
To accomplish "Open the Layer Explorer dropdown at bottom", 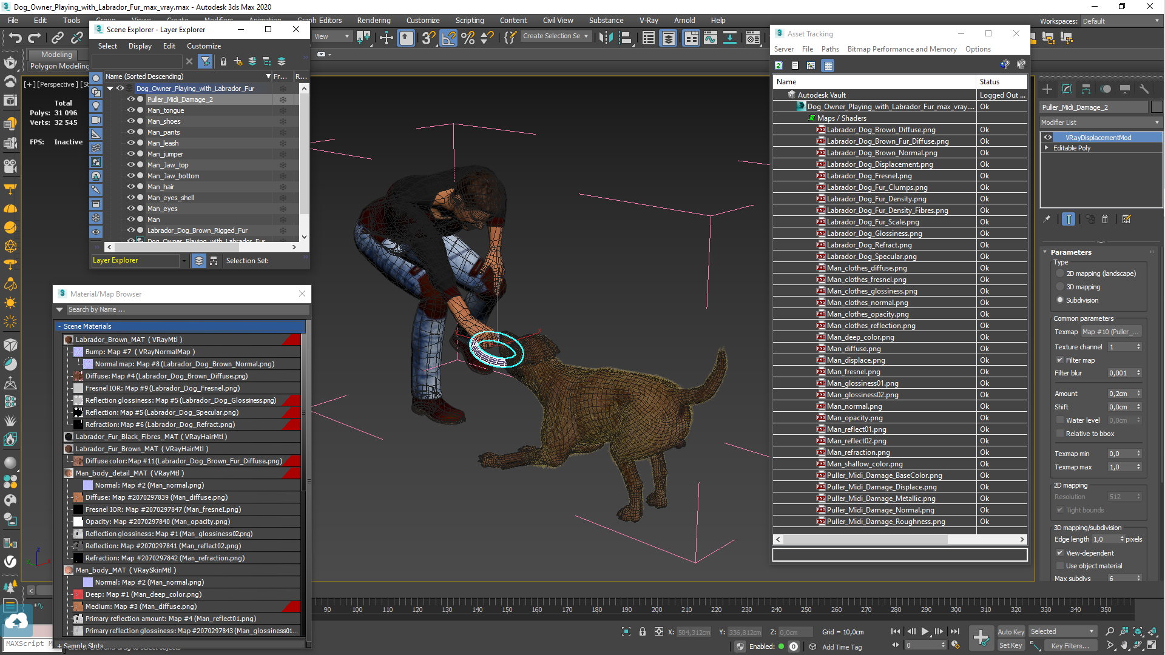I will click(x=184, y=261).
